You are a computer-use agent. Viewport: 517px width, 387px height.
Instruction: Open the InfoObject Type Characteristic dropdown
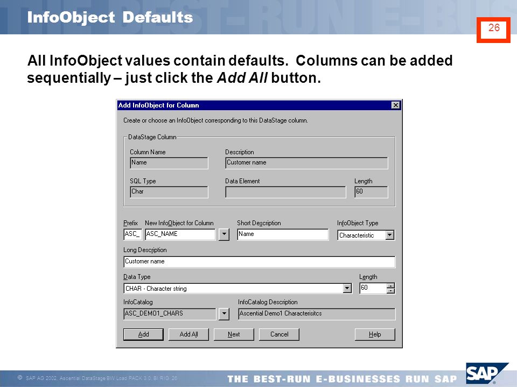[x=390, y=235]
